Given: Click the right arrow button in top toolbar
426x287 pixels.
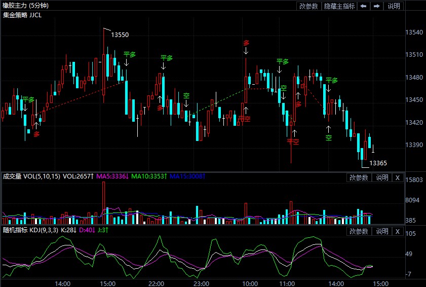Looking at the screenshot, I should 377,6.
